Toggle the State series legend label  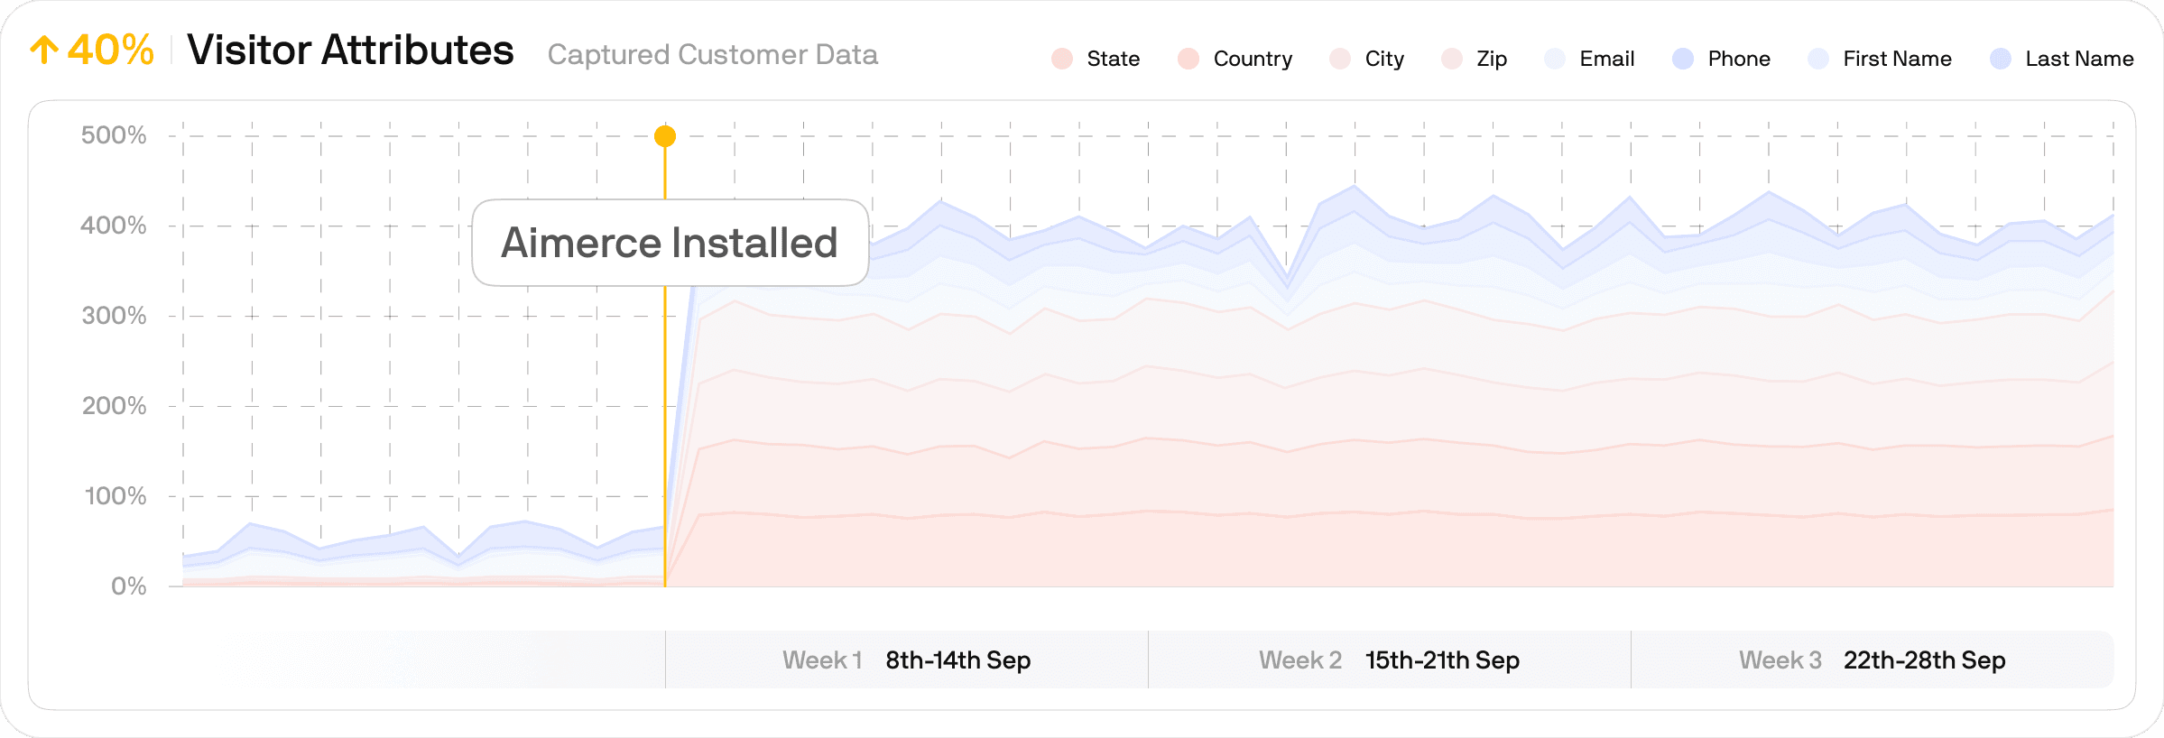[x=1114, y=59]
